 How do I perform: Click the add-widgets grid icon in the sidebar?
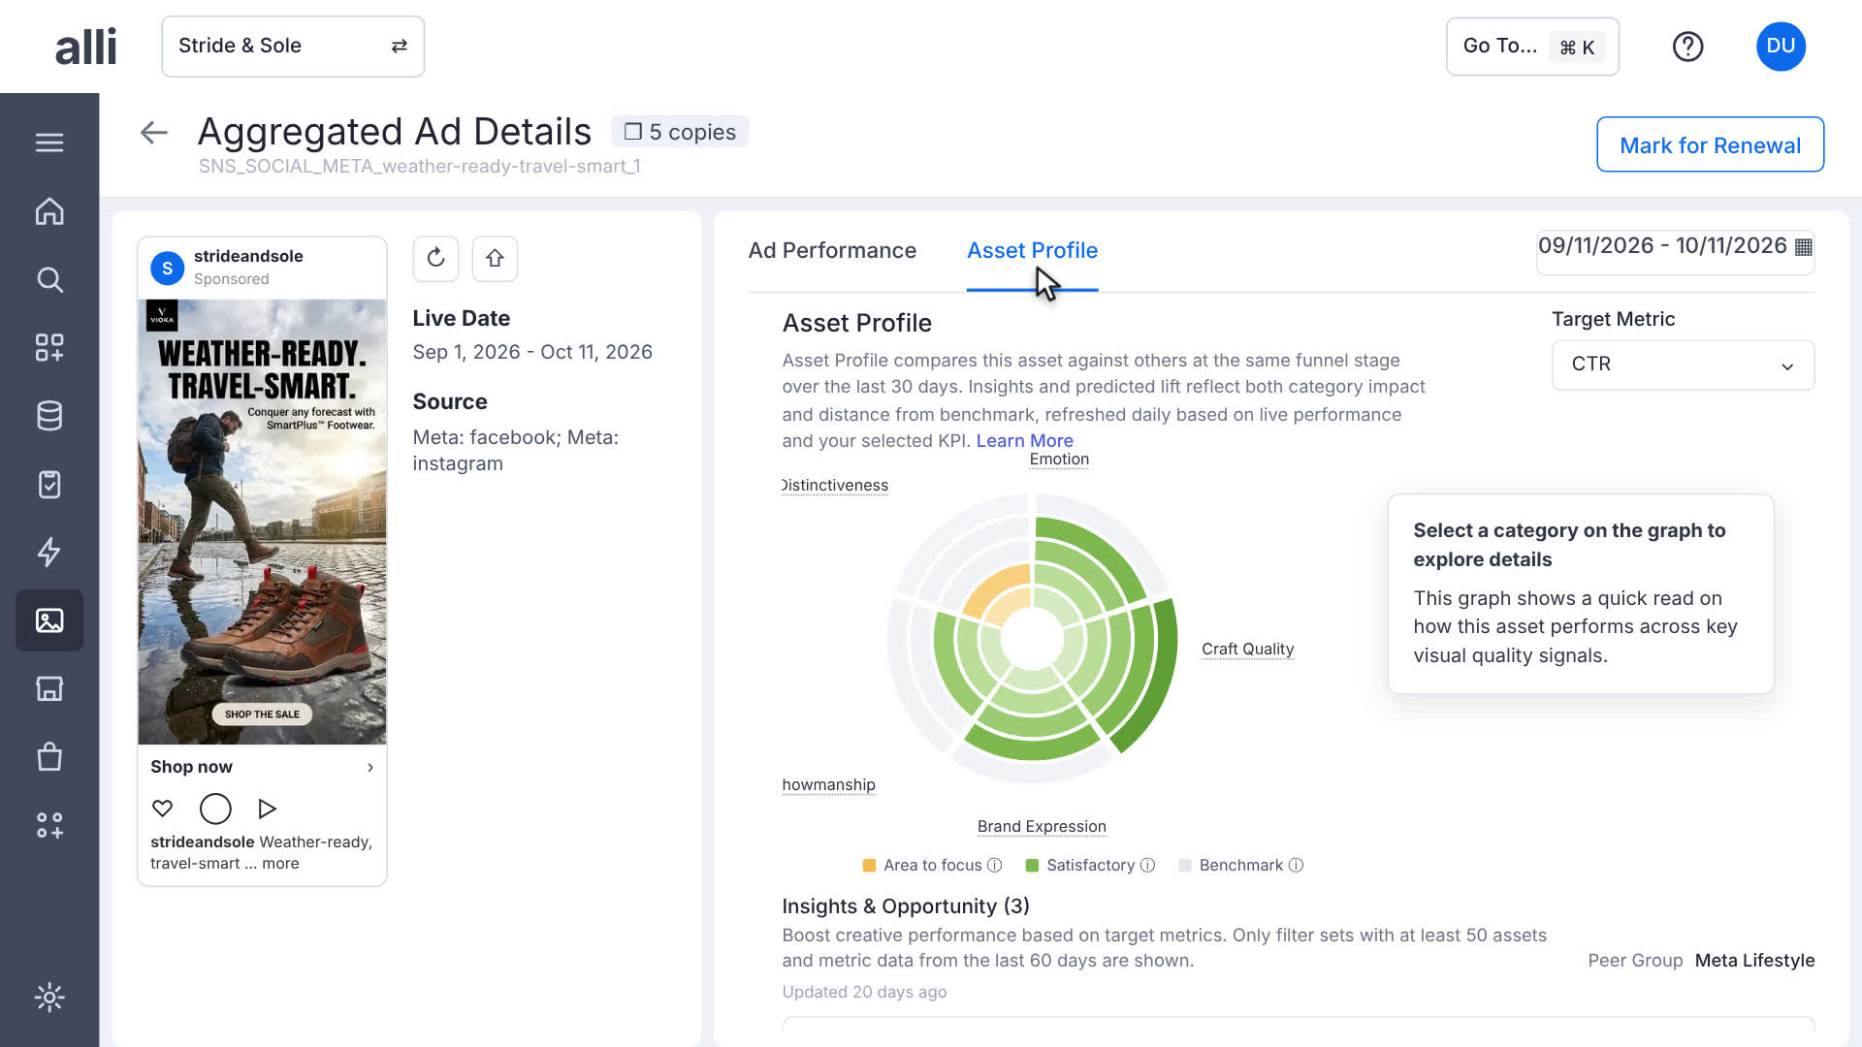(x=49, y=348)
